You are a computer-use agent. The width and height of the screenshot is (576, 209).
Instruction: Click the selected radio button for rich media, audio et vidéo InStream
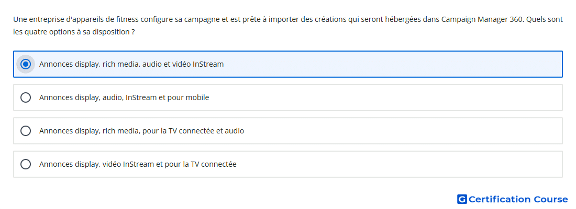[25, 64]
